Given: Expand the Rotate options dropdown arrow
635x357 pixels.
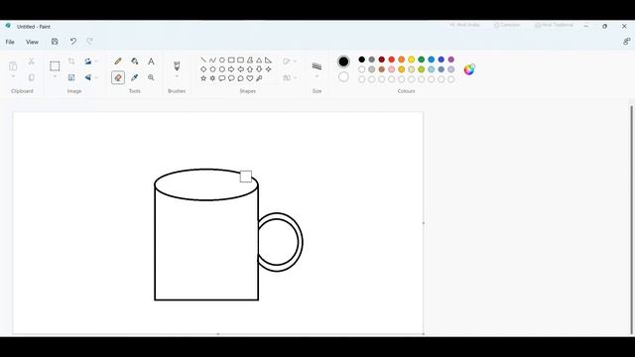Looking at the screenshot, I should [96, 61].
